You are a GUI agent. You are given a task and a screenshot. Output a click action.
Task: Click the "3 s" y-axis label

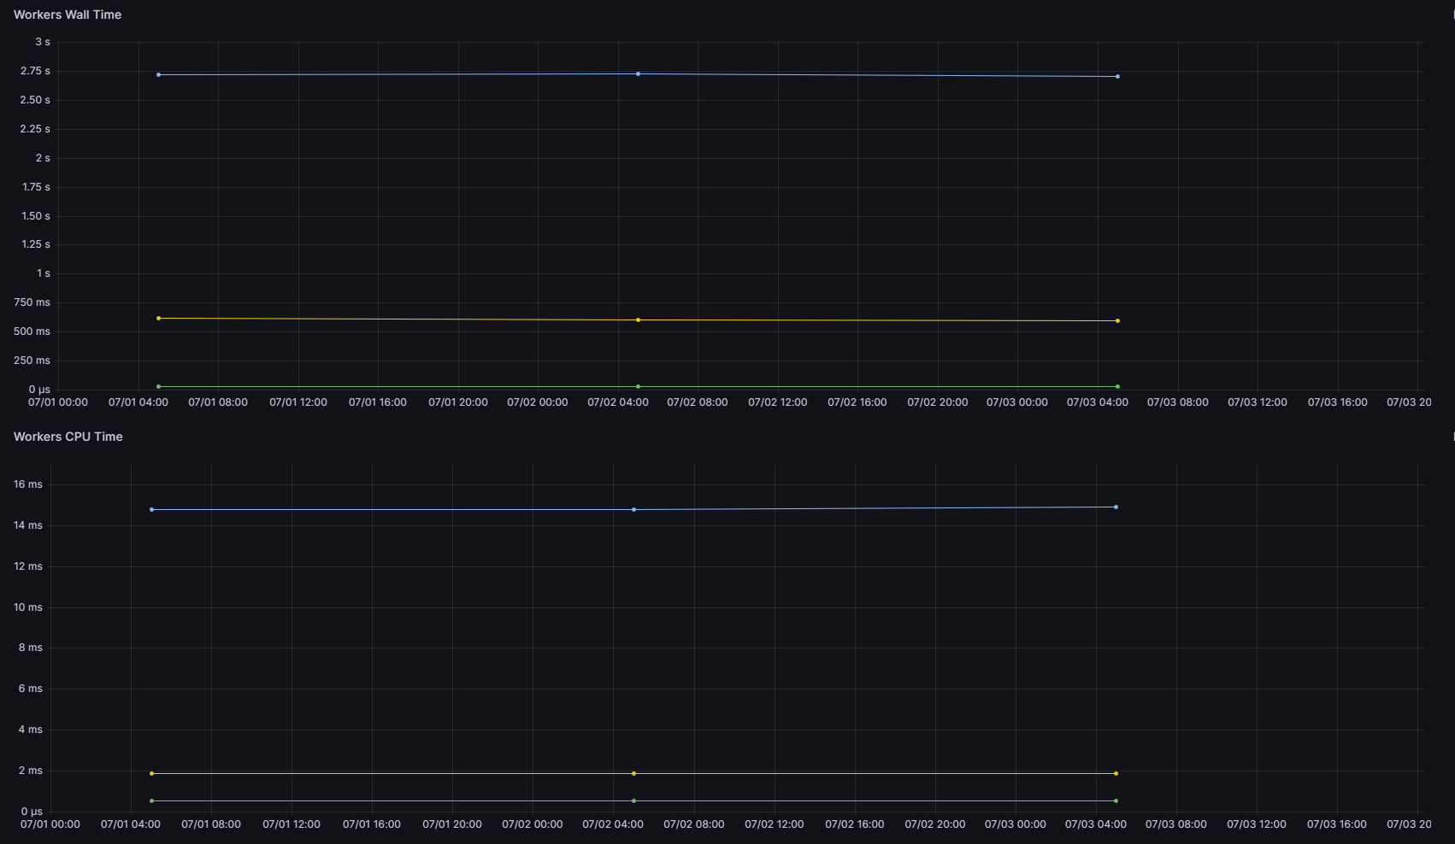coord(43,42)
